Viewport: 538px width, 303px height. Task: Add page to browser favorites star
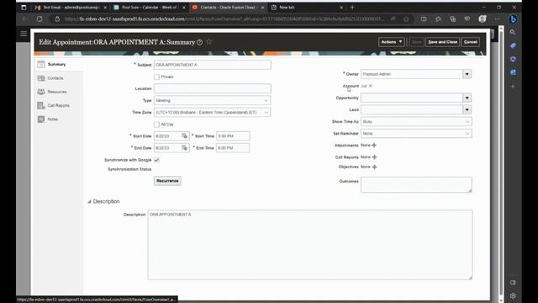[406, 19]
